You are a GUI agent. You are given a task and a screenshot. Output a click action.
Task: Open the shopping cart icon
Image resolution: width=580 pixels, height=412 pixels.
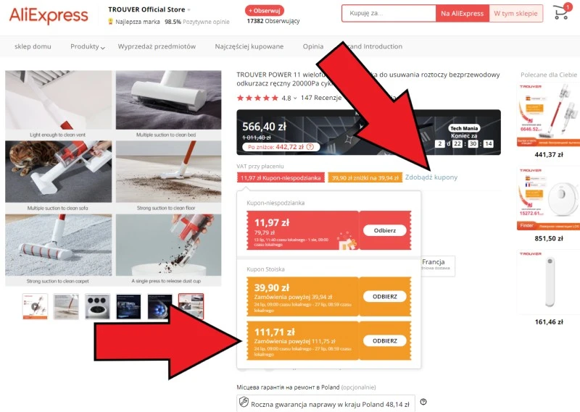coord(561,12)
